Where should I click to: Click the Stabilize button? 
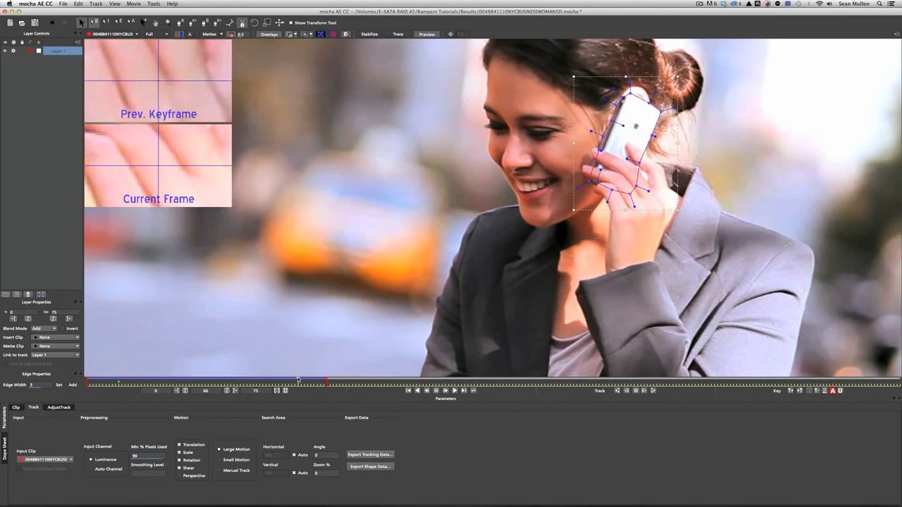point(369,34)
